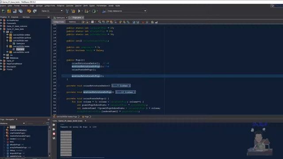
Task: Click the search magnifier in the top-right corner
Action: coord(272,6)
